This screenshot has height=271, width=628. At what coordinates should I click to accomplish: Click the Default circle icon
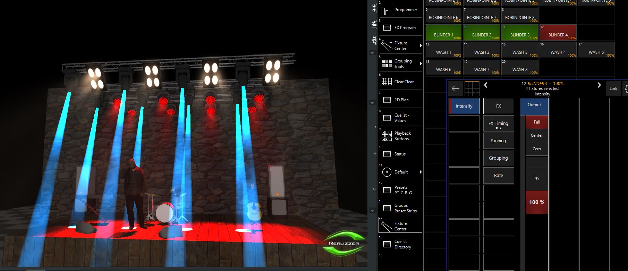coord(387,172)
